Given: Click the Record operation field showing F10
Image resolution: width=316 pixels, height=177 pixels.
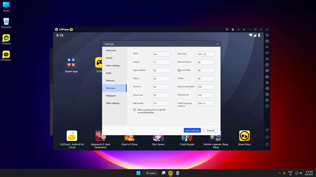Looking at the screenshot, I should coord(205,87).
